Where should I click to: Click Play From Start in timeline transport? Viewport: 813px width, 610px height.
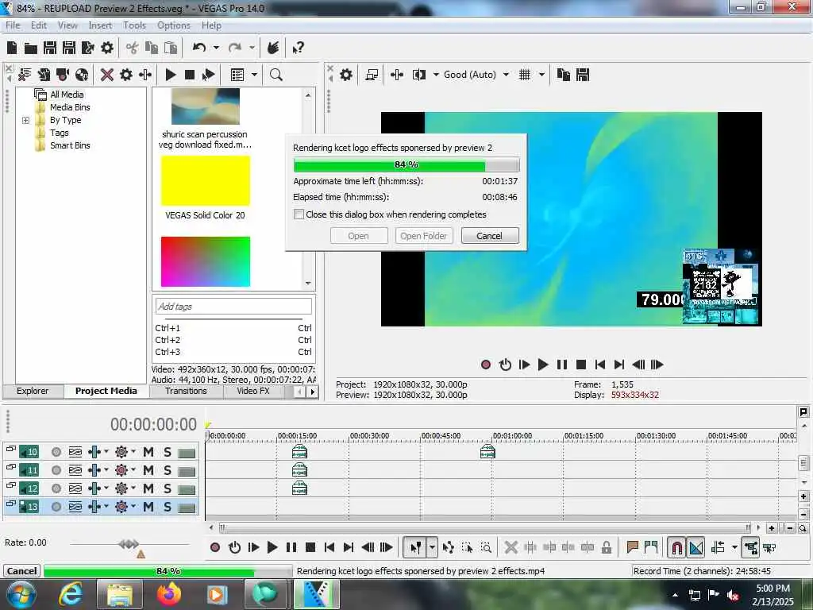click(x=253, y=547)
